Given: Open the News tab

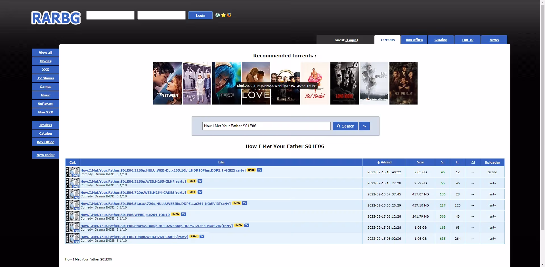Looking at the screenshot, I should click(x=494, y=40).
